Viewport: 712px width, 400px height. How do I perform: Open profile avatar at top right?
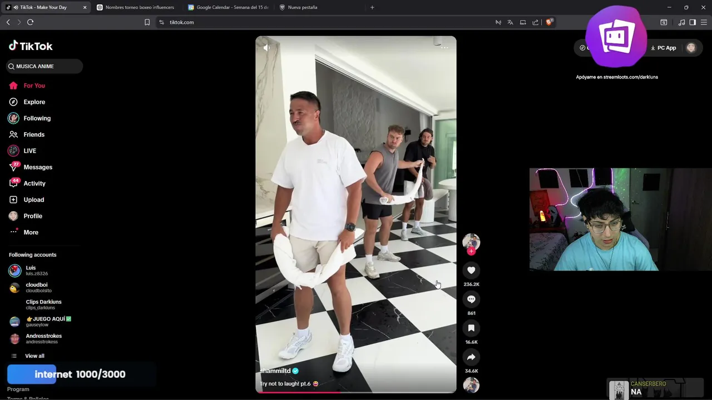coord(691,48)
